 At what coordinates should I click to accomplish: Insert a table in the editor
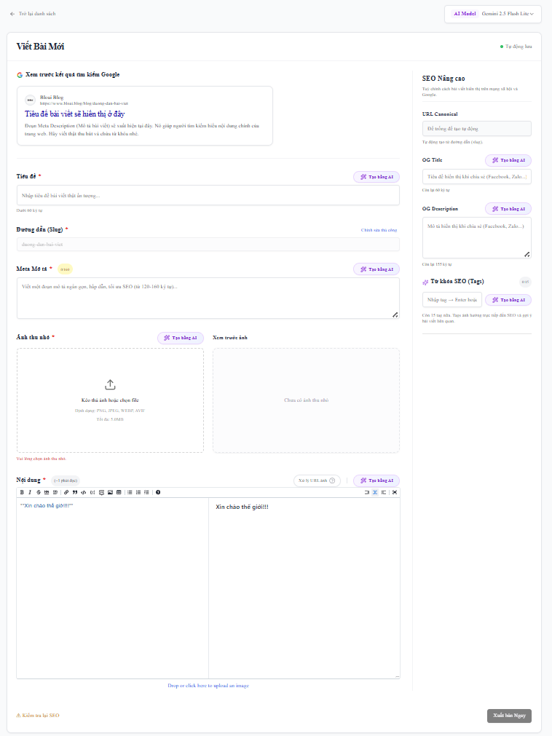[x=119, y=492]
